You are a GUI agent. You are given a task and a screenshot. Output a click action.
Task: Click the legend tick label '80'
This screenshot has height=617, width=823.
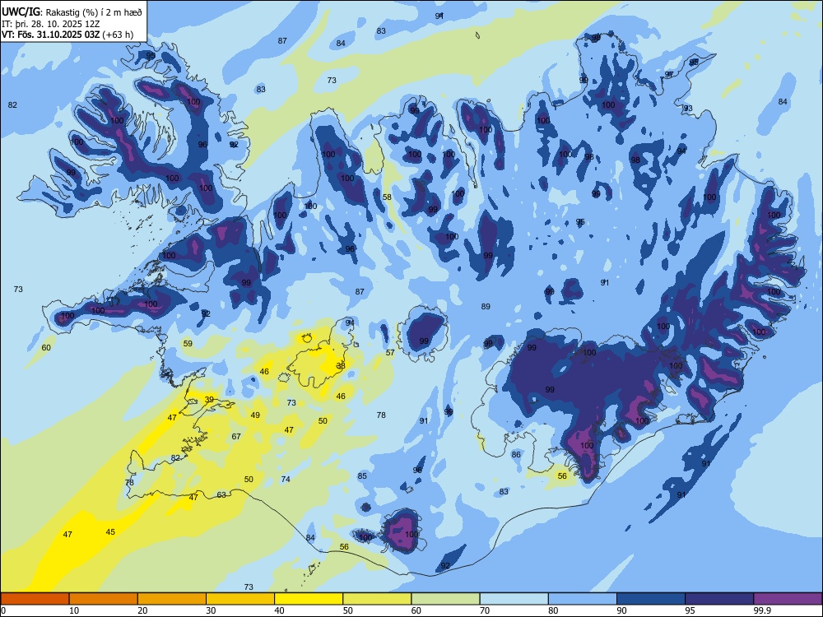click(553, 610)
